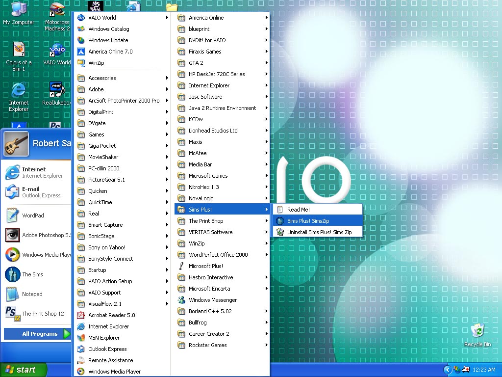Open the Hasbro Interactive folder

(222, 277)
